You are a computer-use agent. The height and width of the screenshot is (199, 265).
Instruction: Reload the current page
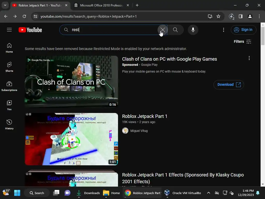tap(24, 16)
